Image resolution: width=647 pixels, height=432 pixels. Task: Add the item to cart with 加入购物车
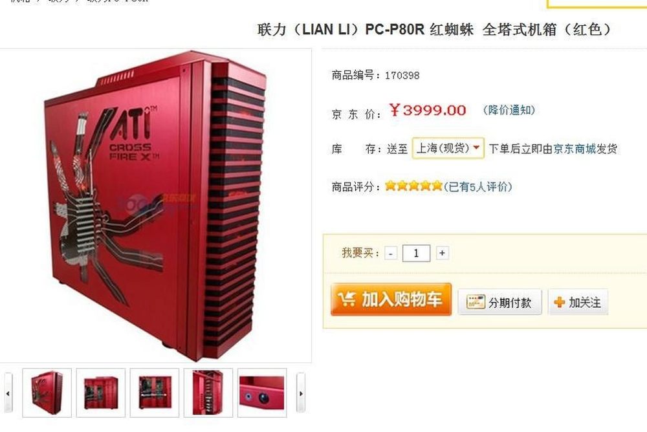(x=391, y=299)
